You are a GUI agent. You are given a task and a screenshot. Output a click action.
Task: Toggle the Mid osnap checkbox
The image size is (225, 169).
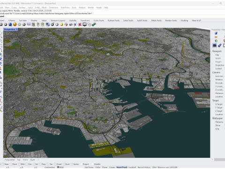coord(19,164)
